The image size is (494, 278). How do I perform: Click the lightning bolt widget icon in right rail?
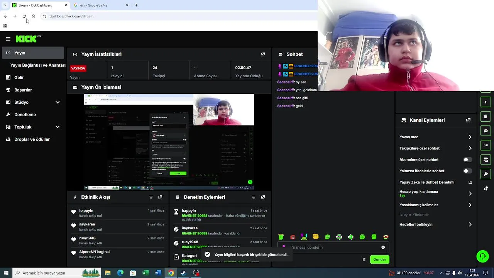point(486,102)
